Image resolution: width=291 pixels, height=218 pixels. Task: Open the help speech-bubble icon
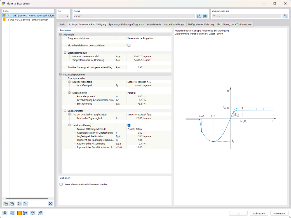click(5, 213)
